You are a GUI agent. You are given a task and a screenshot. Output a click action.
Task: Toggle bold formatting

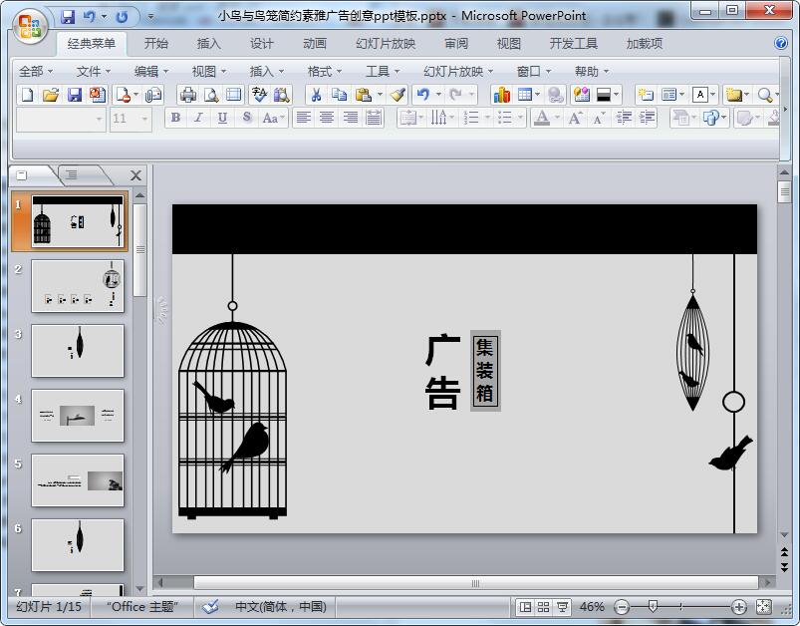(175, 118)
